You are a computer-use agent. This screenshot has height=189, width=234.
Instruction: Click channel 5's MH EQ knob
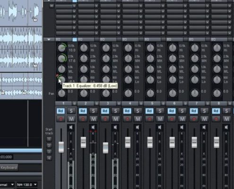pos(150,58)
